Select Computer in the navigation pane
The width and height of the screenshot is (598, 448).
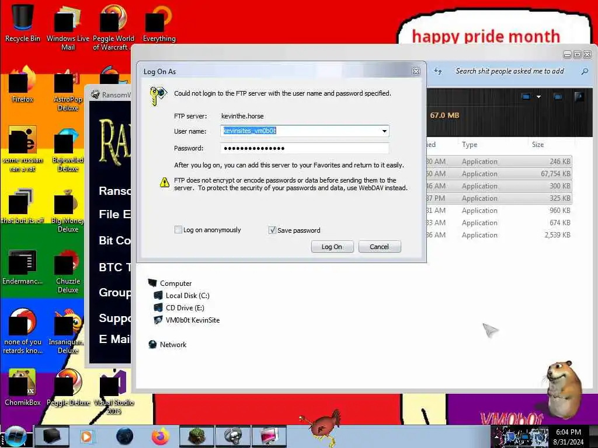tap(170, 283)
